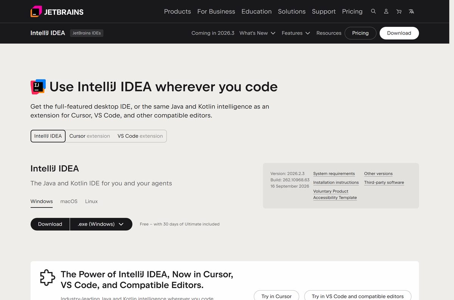
Task: Open site search magnifier icon
Action: (373, 11)
